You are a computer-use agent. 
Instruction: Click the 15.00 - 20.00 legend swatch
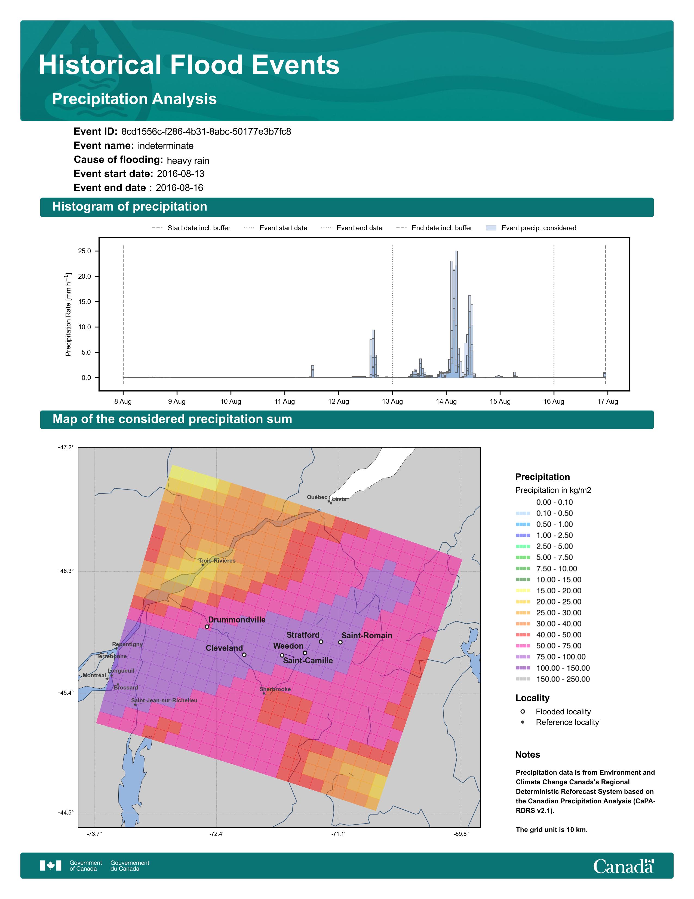click(523, 591)
